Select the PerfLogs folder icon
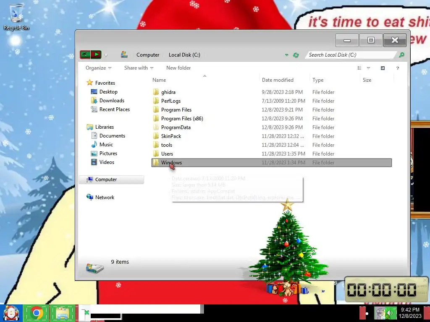This screenshot has width=430, height=322. click(156, 101)
